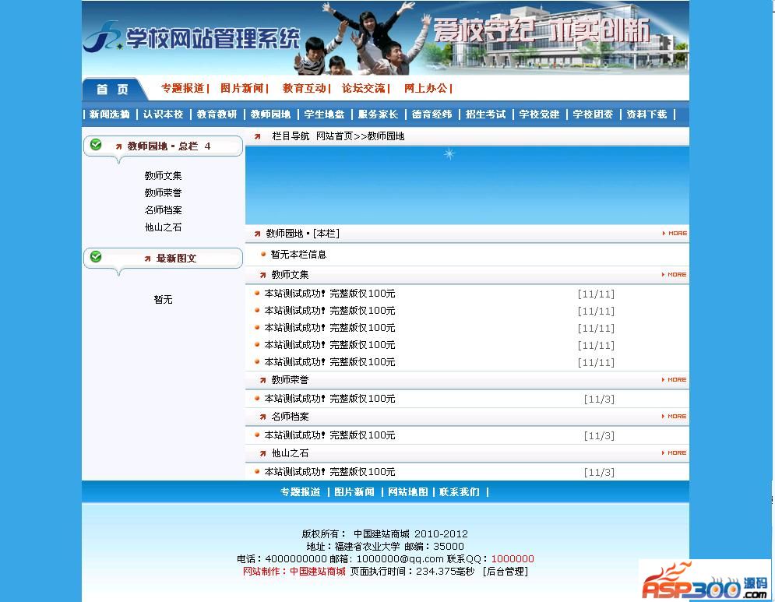Open the [后台管理] admin link
The image size is (775, 602).
click(x=506, y=572)
